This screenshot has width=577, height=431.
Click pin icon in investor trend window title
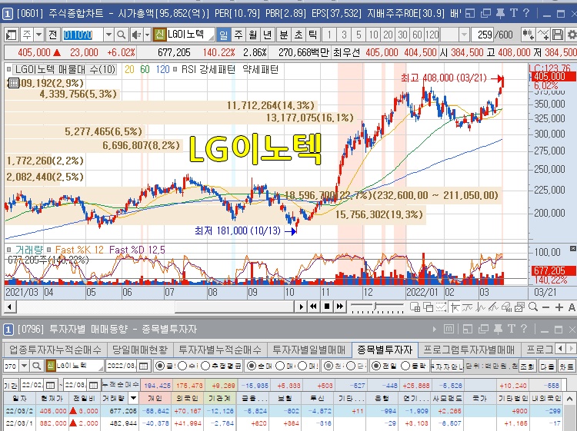tap(498, 330)
